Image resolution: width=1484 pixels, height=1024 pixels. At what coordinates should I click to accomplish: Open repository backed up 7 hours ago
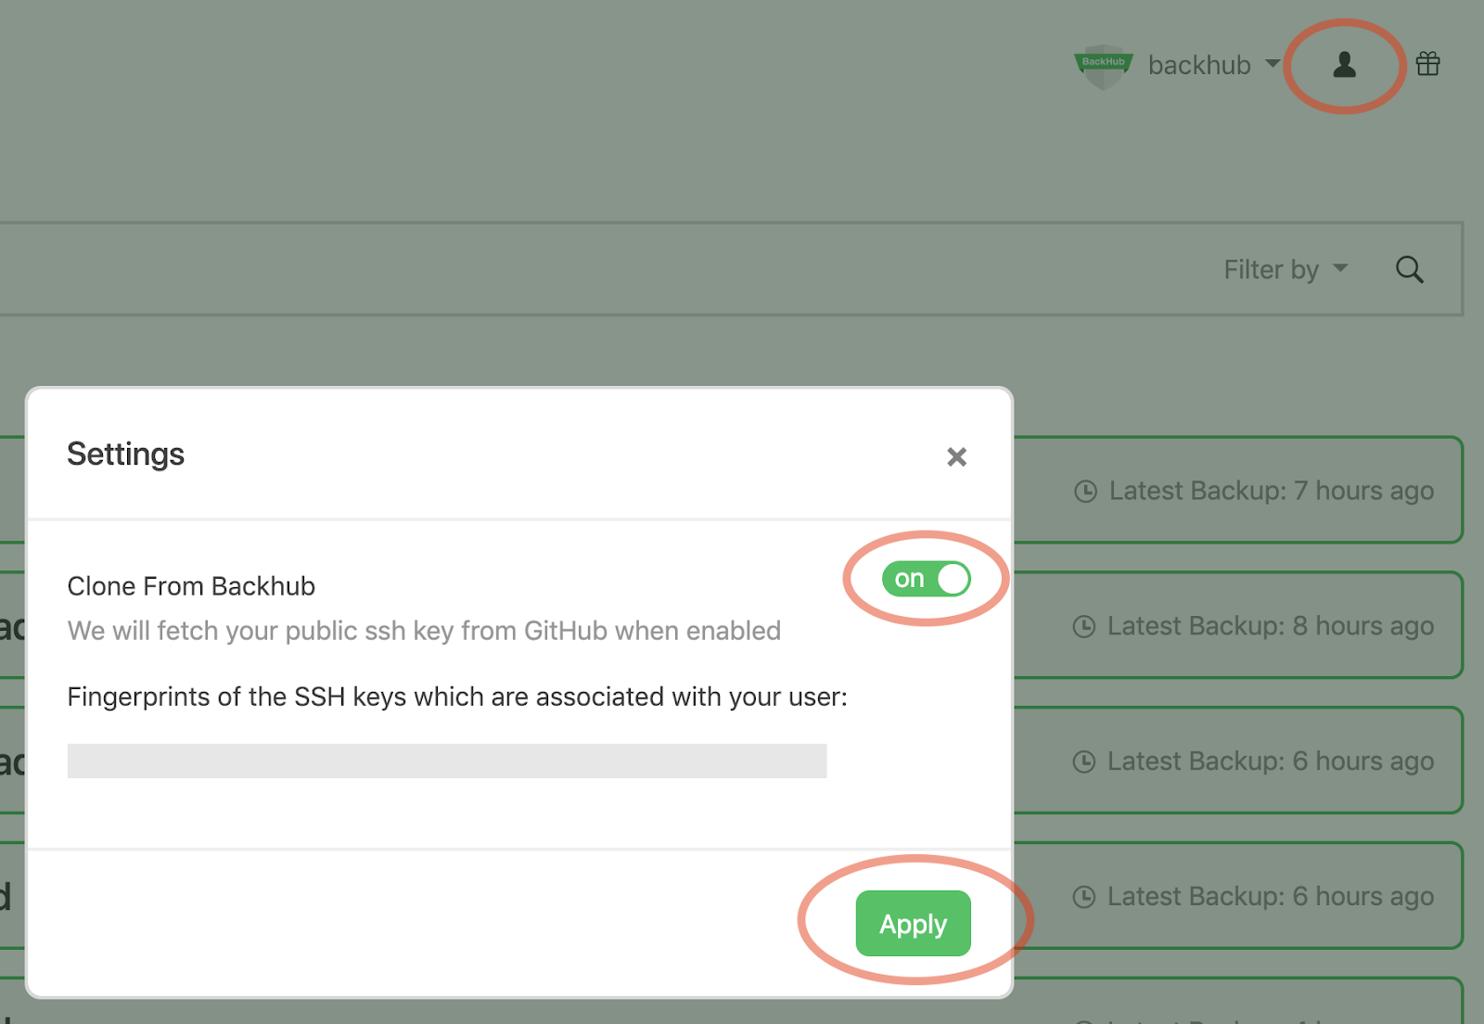1237,490
